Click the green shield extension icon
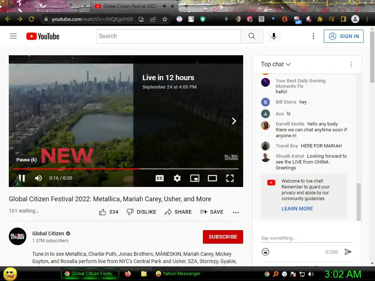This screenshot has height=281, width=375. 203,19
